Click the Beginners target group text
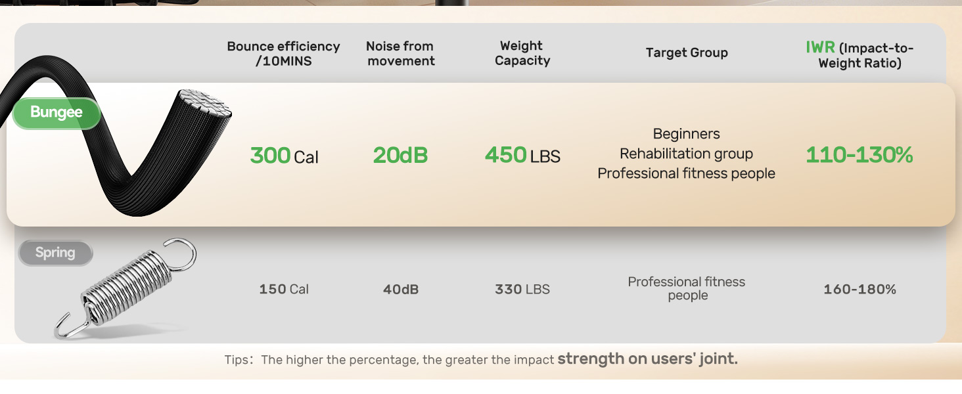Viewport: 962px width, 394px height. 686,134
